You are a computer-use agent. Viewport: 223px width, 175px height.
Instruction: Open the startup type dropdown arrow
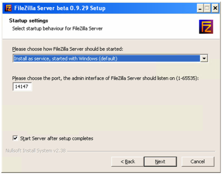pyautogui.click(x=204, y=58)
